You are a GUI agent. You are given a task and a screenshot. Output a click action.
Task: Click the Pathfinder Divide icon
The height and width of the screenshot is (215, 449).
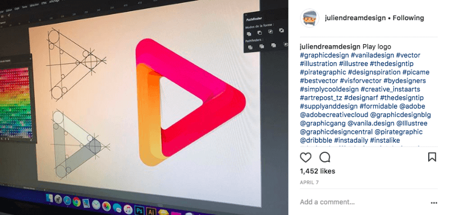(250, 48)
